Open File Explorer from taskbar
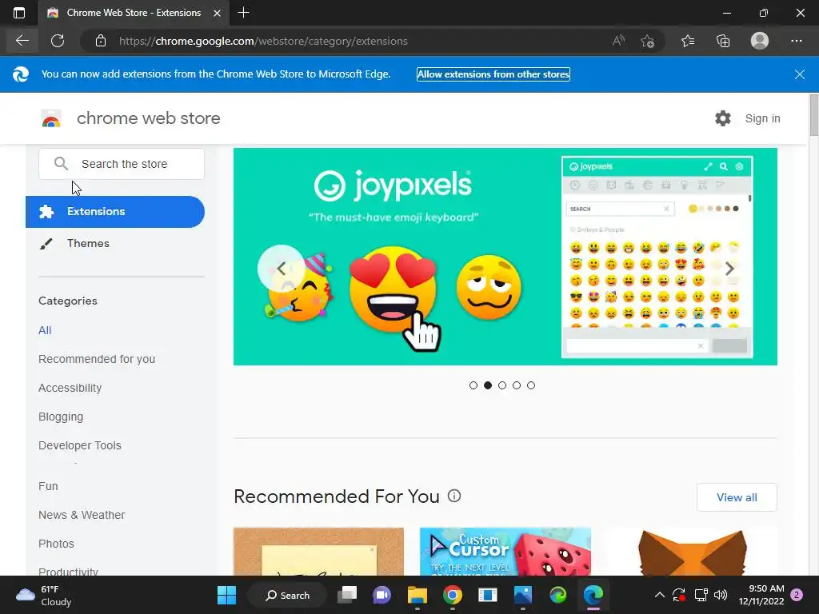This screenshot has width=819, height=614. [417, 595]
